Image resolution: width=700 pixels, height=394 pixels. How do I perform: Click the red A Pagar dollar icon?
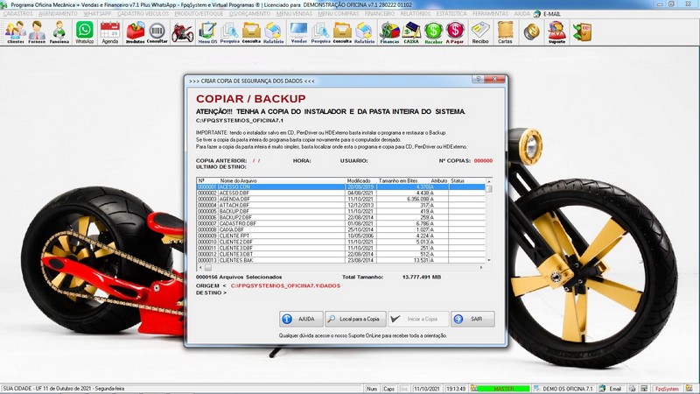click(x=455, y=32)
